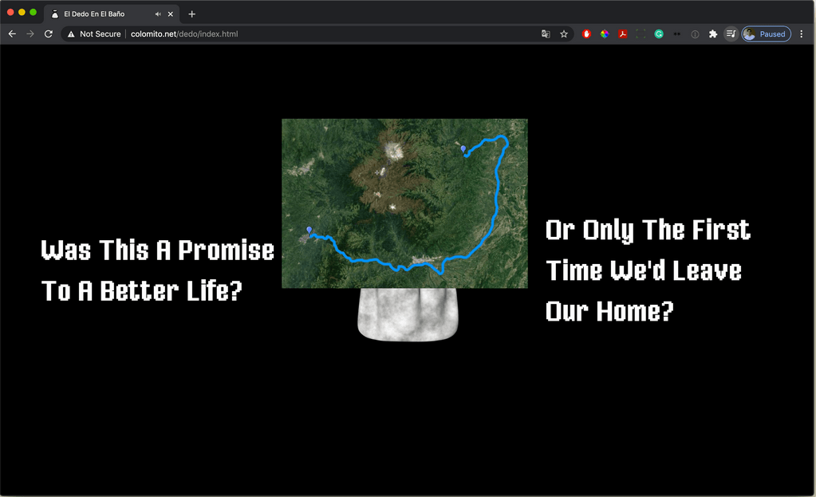Go back to the previous page
The width and height of the screenshot is (816, 497).
(12, 34)
